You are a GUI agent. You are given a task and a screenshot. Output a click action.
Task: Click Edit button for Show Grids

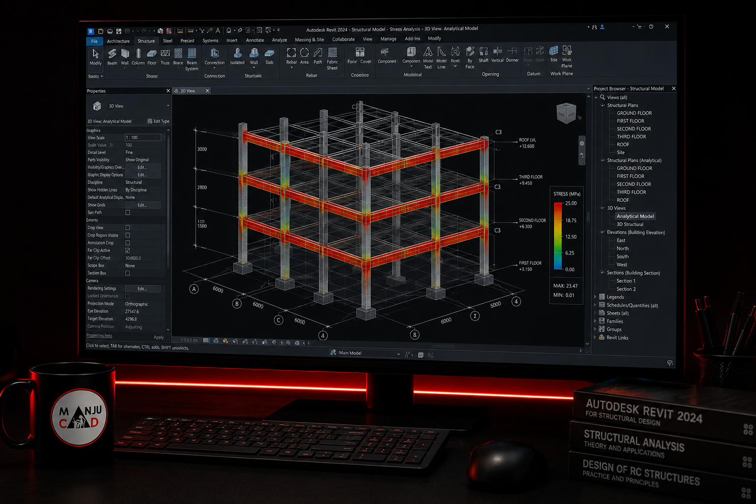coord(142,205)
